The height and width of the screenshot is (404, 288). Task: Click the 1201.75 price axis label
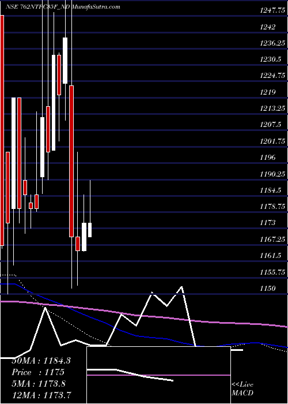coord(272,141)
